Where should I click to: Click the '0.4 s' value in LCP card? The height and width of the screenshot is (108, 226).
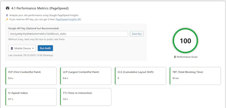click(x=66, y=78)
